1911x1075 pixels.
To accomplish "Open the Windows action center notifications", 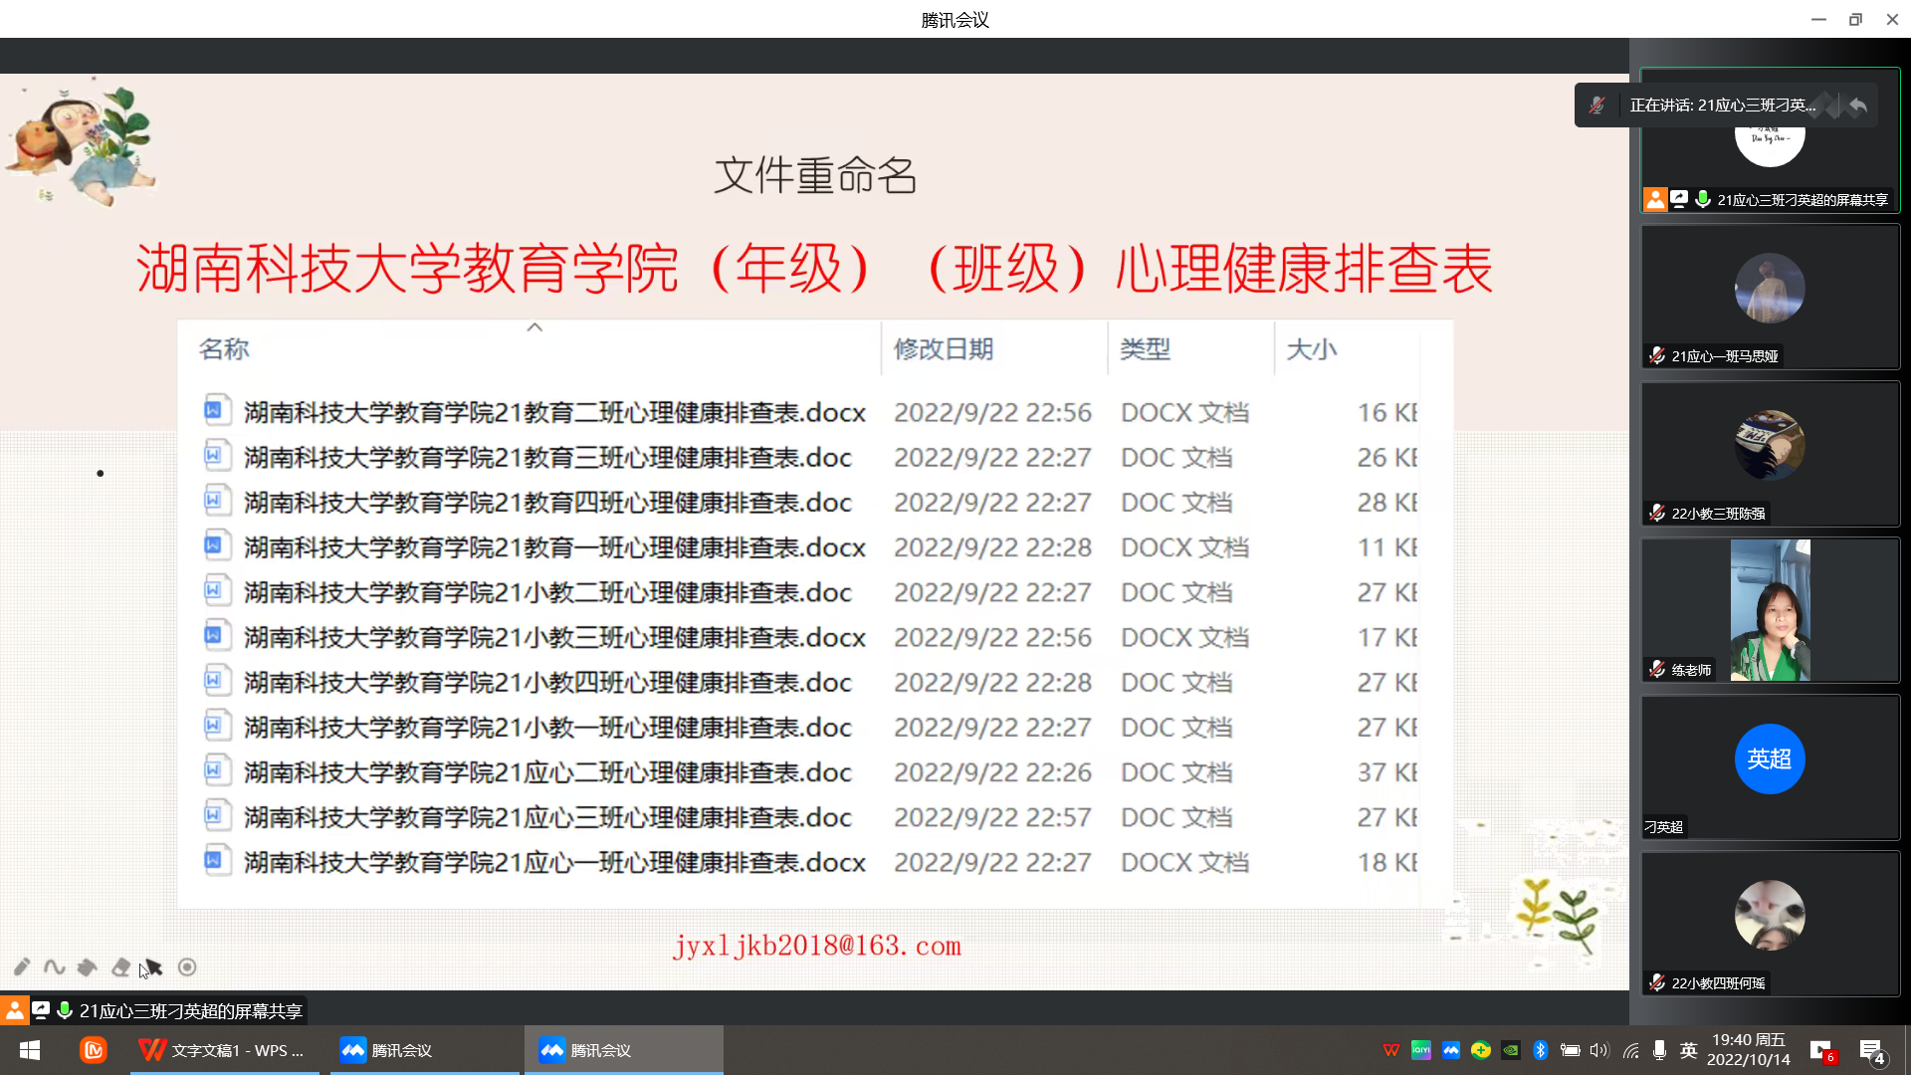I will point(1872,1051).
